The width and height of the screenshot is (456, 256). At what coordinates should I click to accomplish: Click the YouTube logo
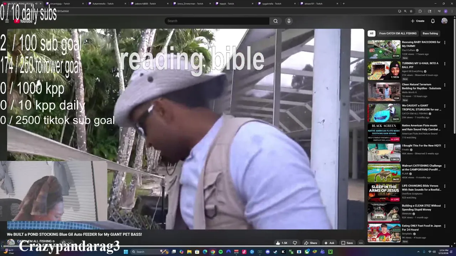click(x=24, y=21)
